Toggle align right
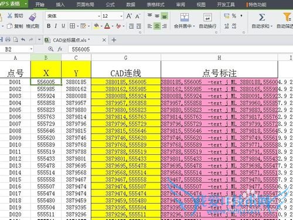The image size is (293, 220). coord(165,26)
